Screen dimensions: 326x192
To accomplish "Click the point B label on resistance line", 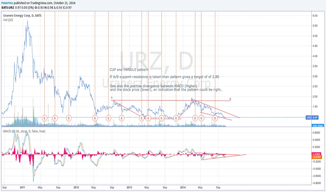I will click(x=230, y=99).
